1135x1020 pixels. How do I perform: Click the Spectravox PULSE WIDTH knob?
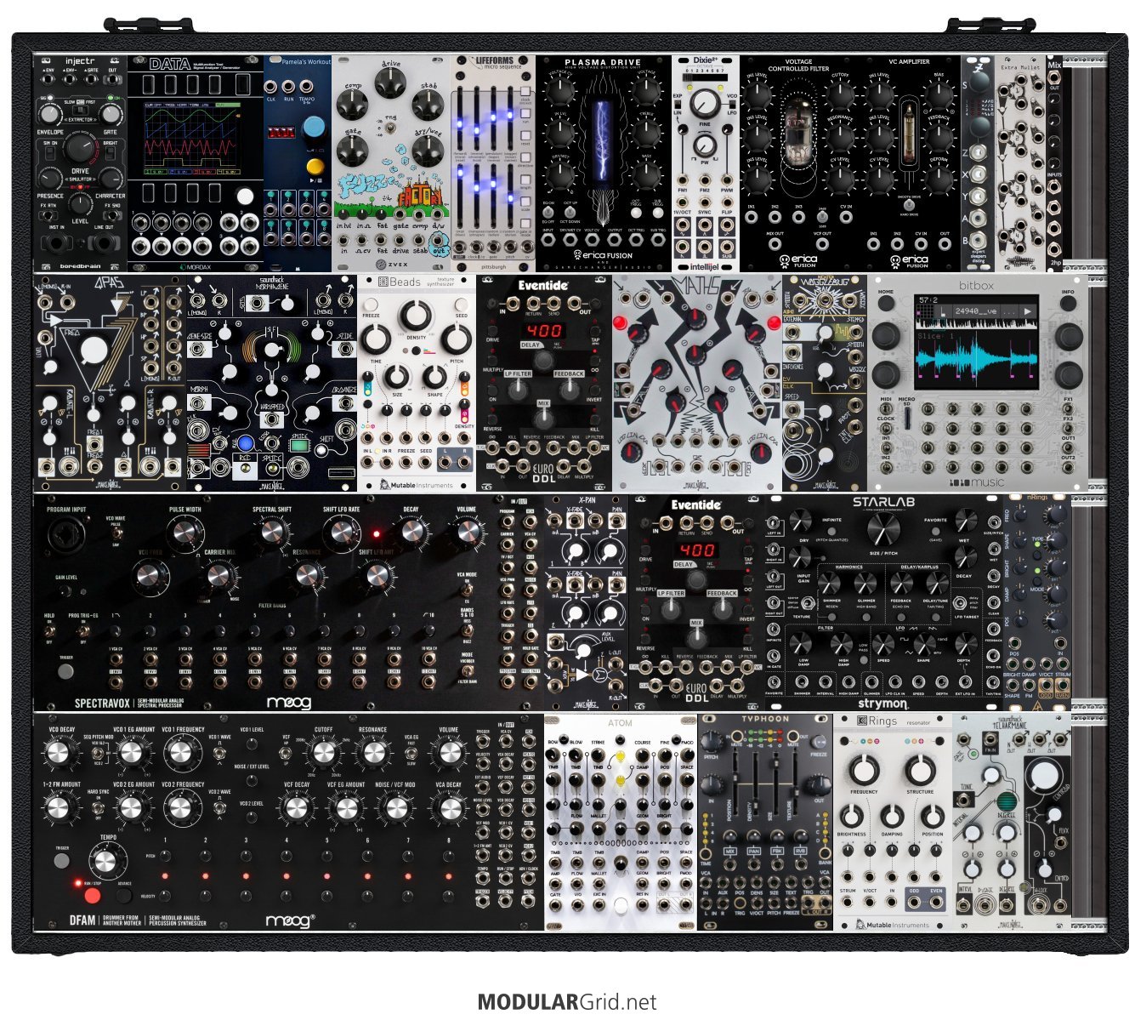[184, 534]
